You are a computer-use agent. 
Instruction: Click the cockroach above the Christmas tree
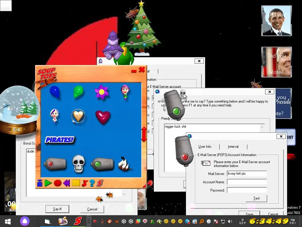pyautogui.click(x=132, y=13)
